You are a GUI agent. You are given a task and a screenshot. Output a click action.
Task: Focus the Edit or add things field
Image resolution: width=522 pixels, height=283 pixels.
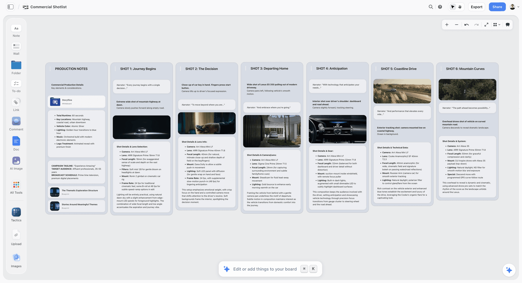click(270, 269)
